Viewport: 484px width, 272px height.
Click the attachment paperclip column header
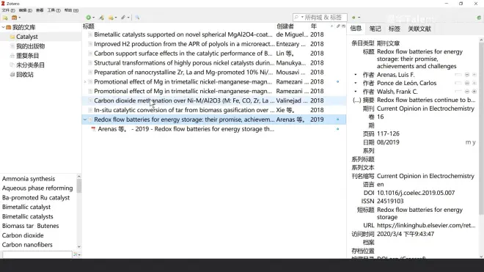[338, 26]
